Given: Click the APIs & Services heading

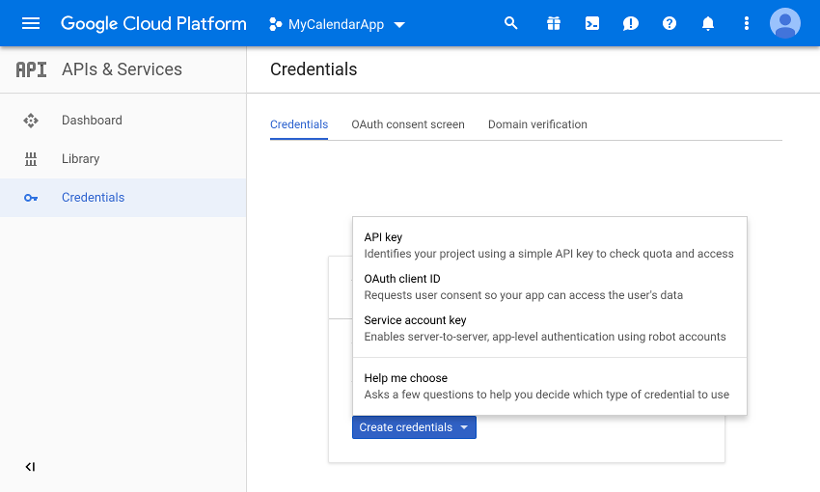Looking at the screenshot, I should click(x=122, y=69).
